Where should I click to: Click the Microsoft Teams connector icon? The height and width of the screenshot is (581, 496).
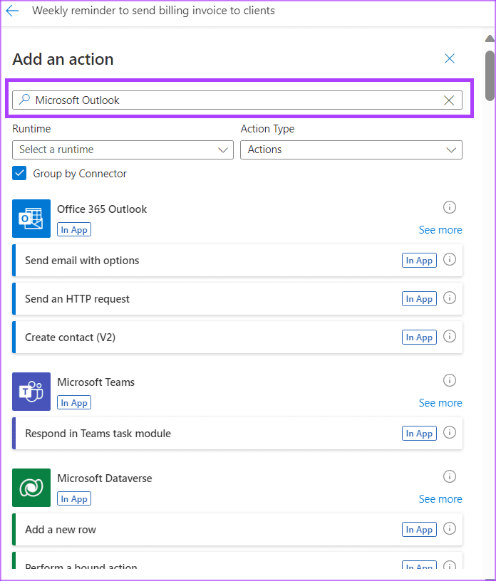(31, 392)
